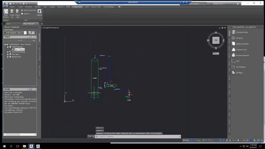This screenshot has width=265, height=149.
Task: Click North on the ViewCube compass
Action: tap(216, 33)
